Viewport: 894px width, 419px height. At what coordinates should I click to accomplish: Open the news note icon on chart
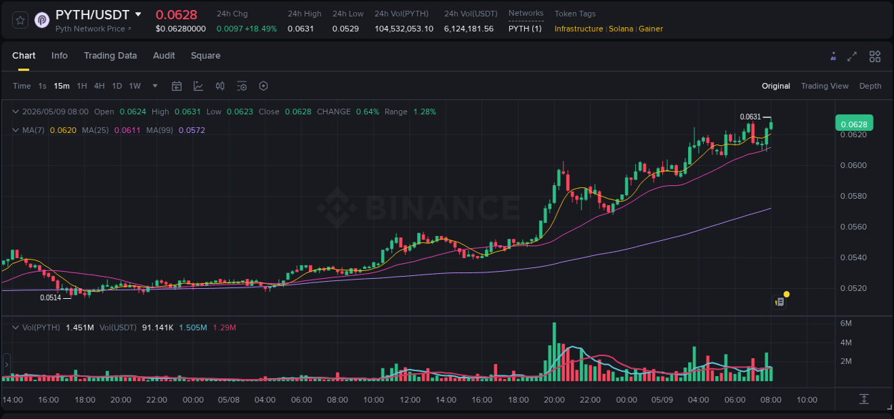coord(780,302)
